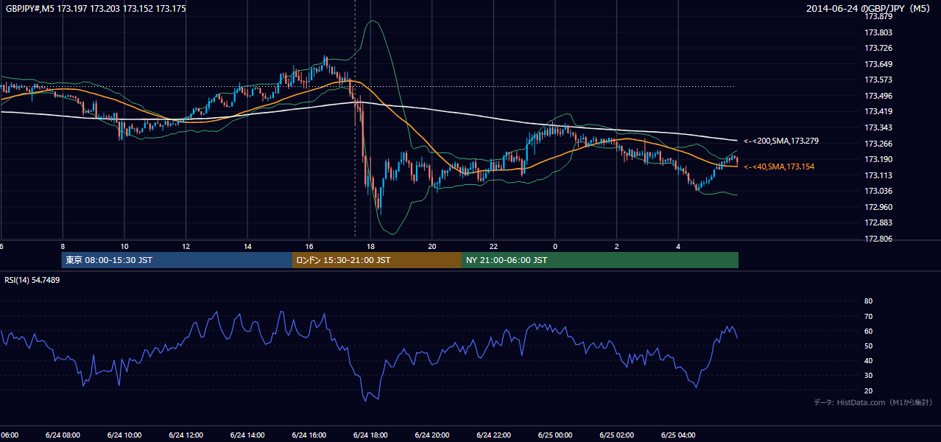The width and height of the screenshot is (941, 442).
Task: Click price axis value 173.190
Action: coord(878,160)
